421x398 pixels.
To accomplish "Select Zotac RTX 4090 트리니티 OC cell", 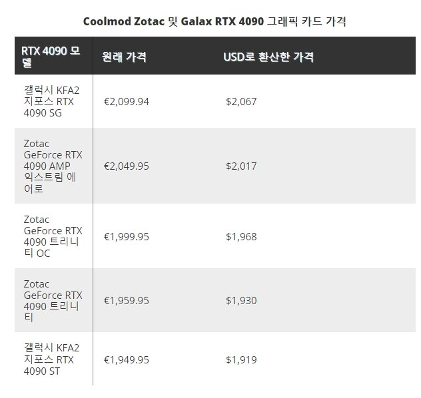I will pos(53,236).
